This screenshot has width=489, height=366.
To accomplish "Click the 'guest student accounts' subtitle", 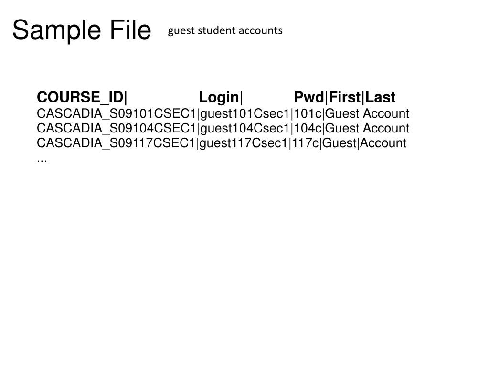I will tap(225, 31).
